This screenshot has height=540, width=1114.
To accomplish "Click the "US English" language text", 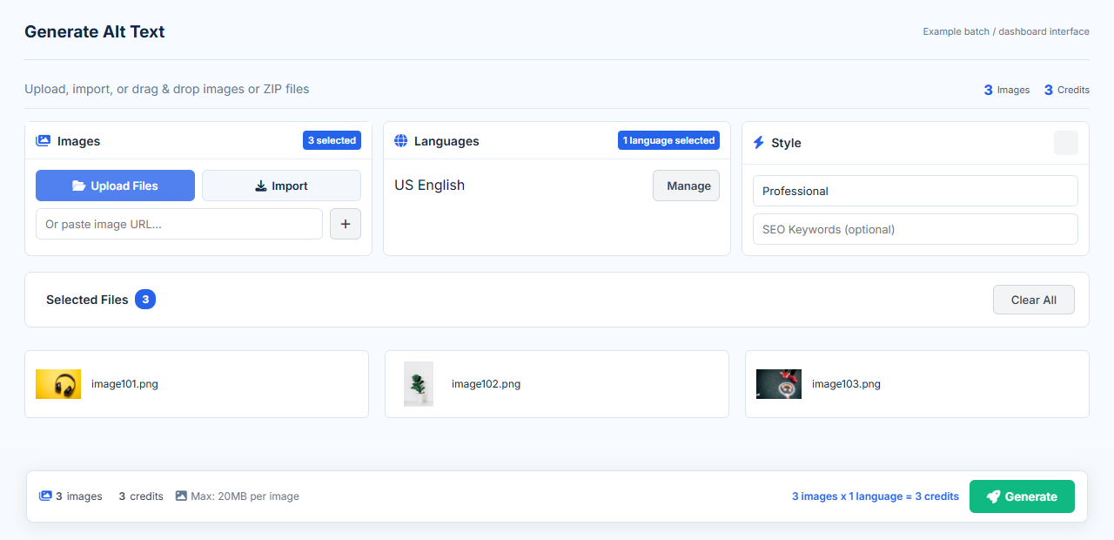I will (430, 185).
